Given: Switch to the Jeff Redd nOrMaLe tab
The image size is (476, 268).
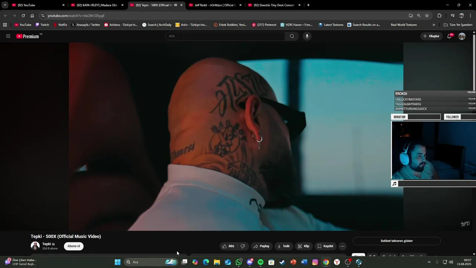Looking at the screenshot, I should (x=215, y=5).
